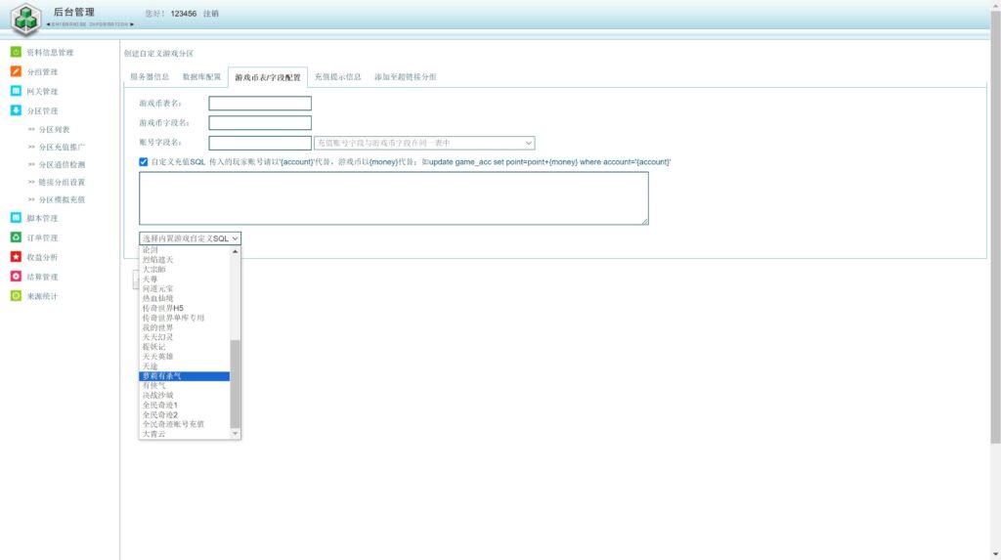Click the green 资料信息管理 sidebar icon
The width and height of the screenshot is (1001, 560).
coord(16,53)
